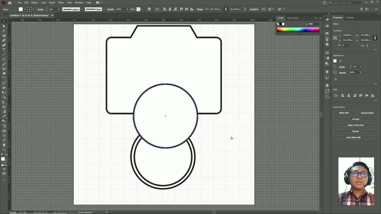Click the Arrange button

[355, 119]
